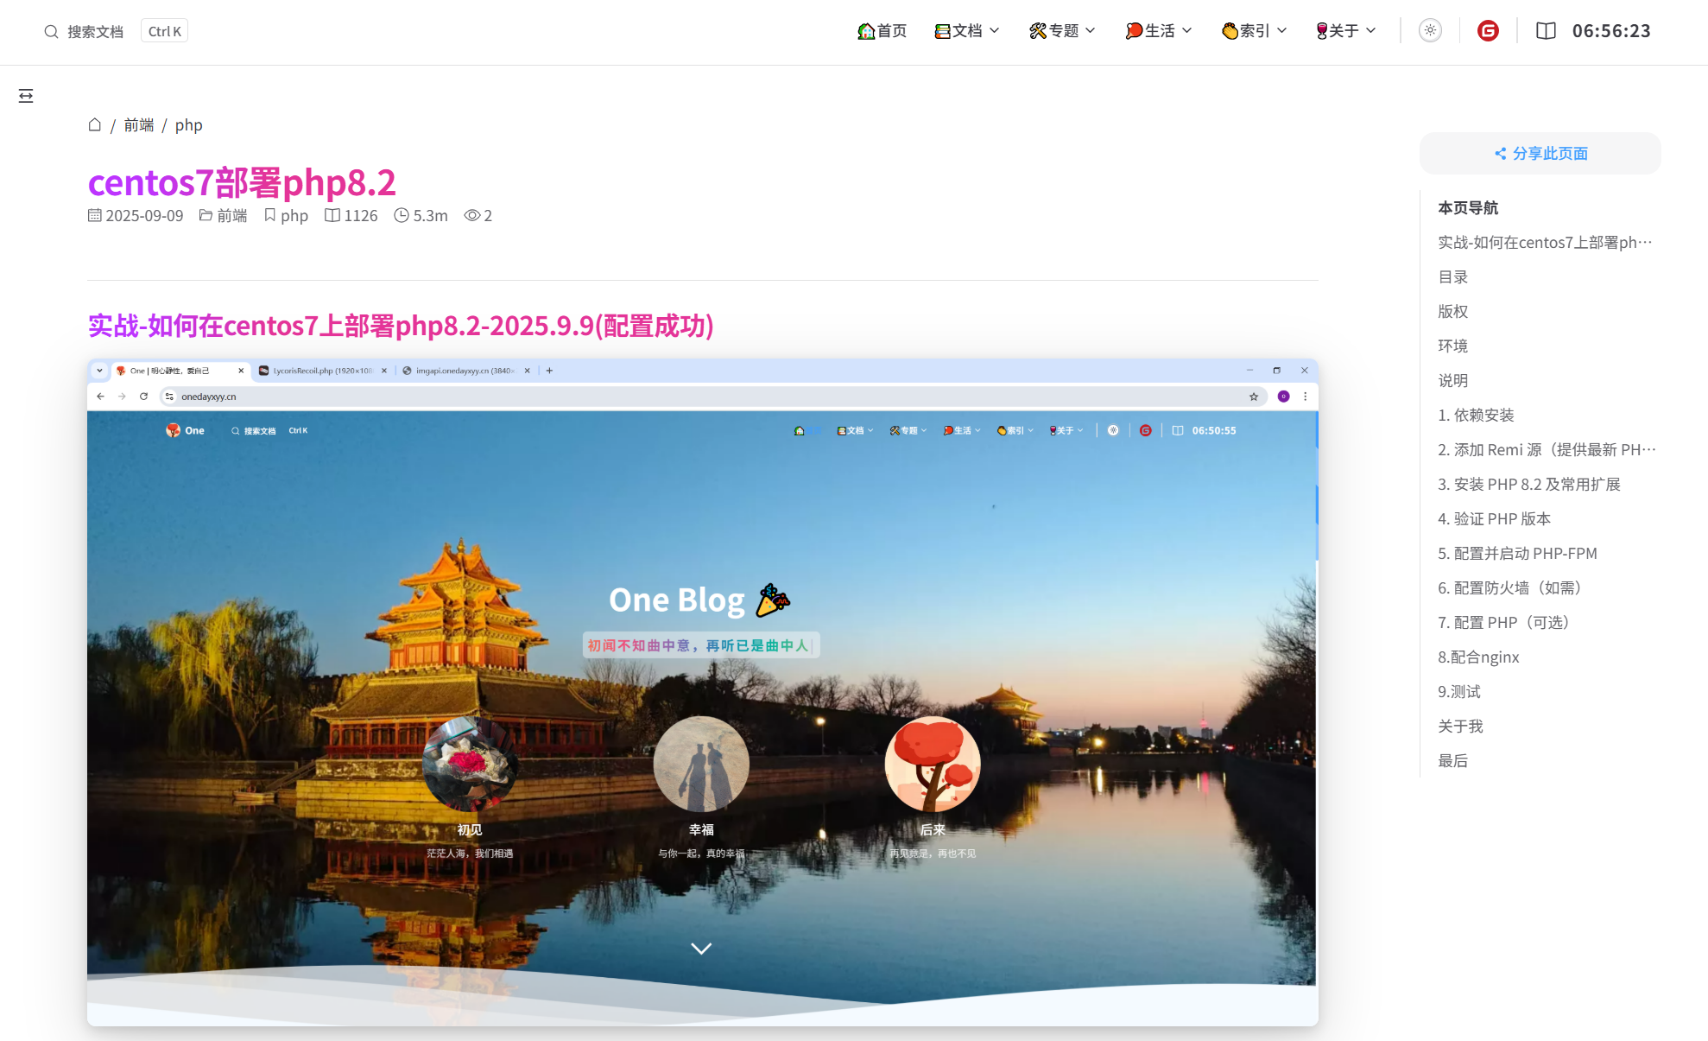
Task: Click the reading time clock icon
Action: pyautogui.click(x=402, y=215)
